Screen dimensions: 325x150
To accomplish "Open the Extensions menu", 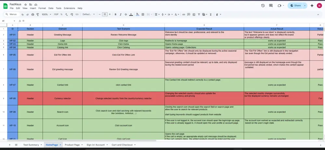I will click(69, 8).
